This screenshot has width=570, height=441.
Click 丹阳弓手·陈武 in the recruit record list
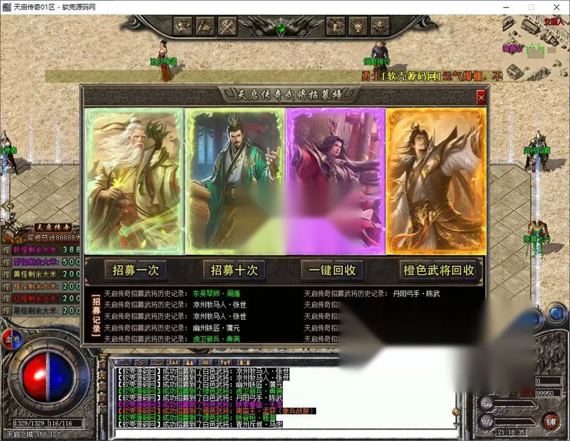coord(416,293)
